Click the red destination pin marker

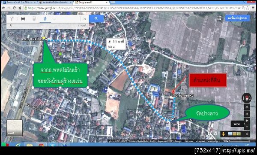[x=173, y=92]
